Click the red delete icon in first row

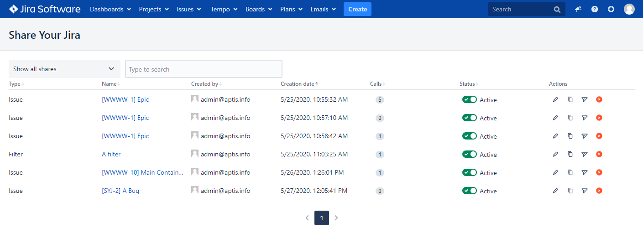tap(599, 99)
